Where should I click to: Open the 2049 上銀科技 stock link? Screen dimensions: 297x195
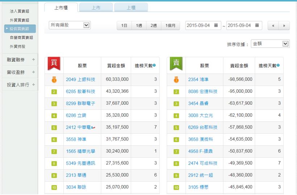(x=80, y=79)
